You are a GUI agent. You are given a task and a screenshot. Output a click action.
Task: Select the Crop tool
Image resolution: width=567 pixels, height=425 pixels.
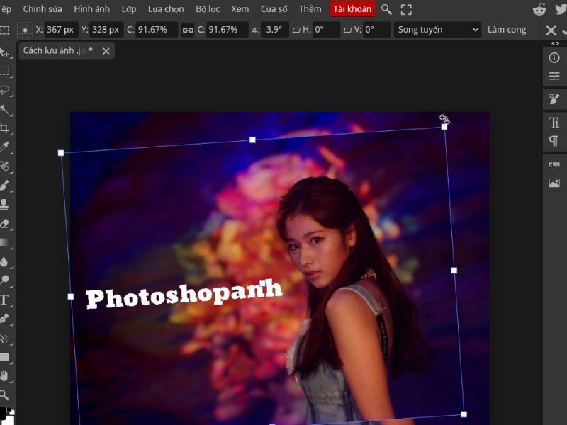[4, 127]
